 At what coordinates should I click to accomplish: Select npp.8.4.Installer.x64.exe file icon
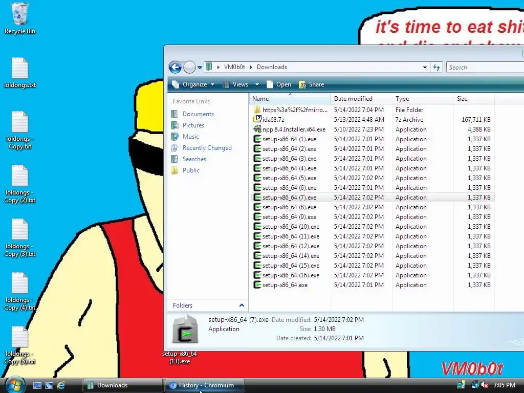(x=257, y=129)
